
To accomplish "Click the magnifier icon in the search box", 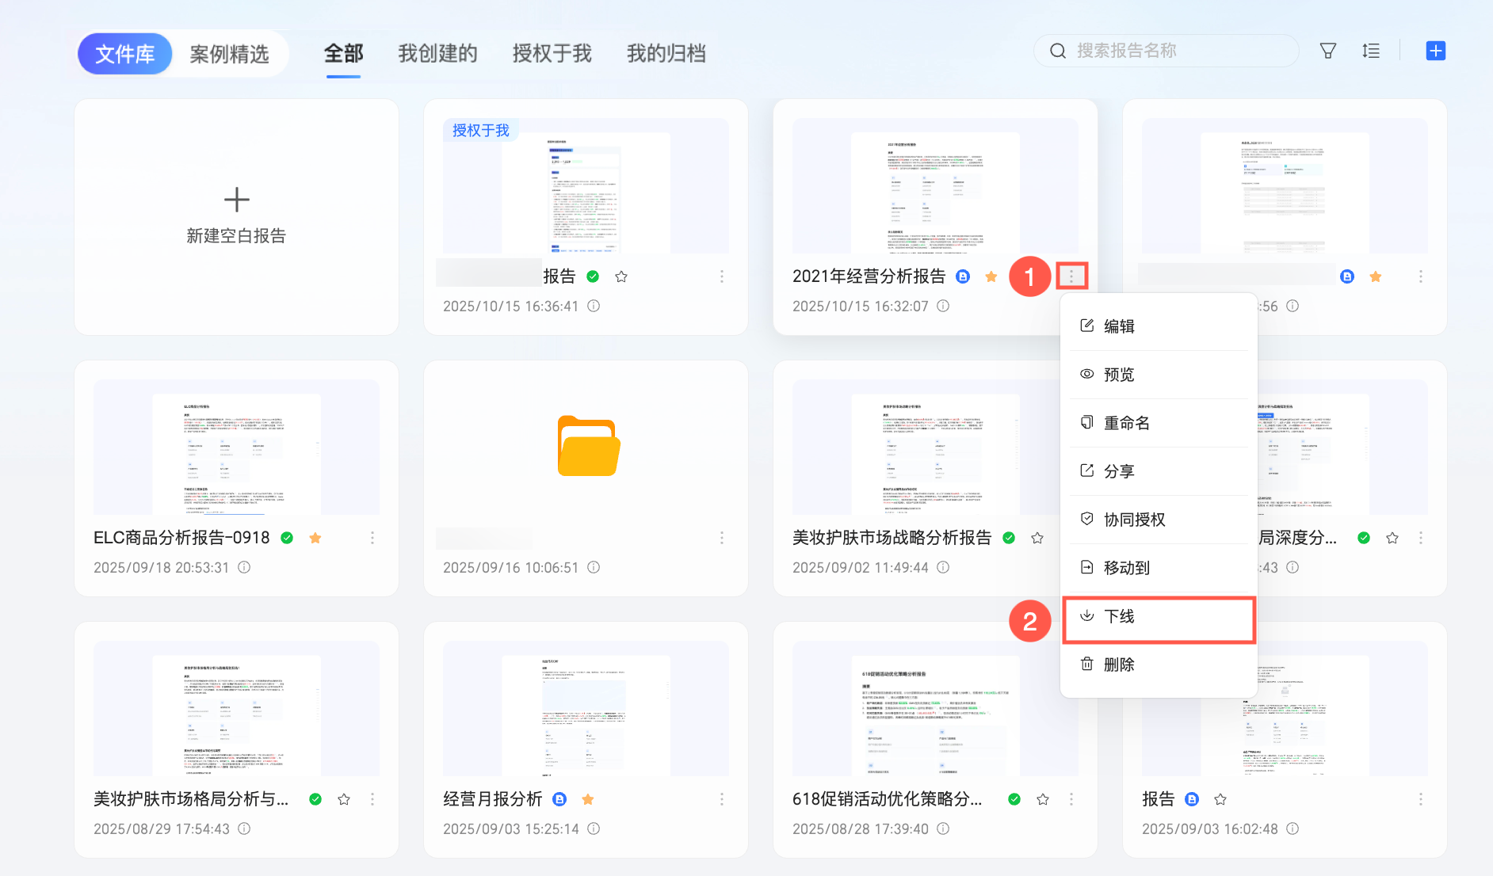I will (1058, 51).
